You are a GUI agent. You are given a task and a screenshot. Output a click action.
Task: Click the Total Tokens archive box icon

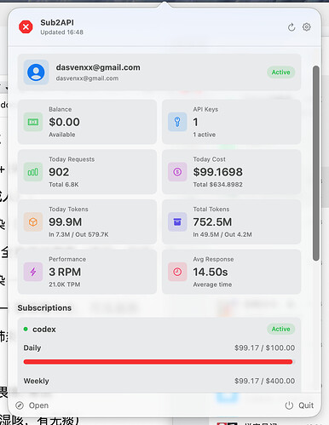[177, 222]
